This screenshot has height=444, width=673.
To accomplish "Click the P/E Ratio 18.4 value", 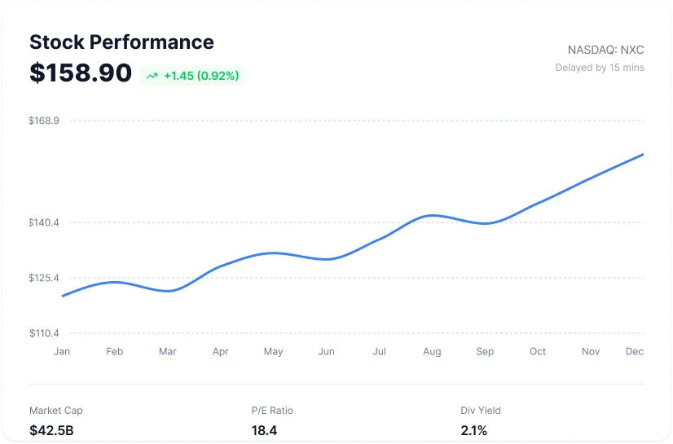I will [264, 429].
